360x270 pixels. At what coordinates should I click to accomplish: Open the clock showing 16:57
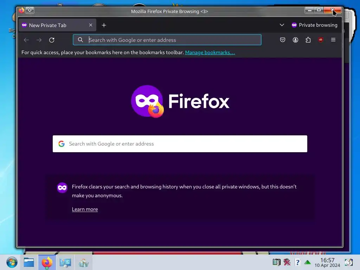[x=327, y=262]
